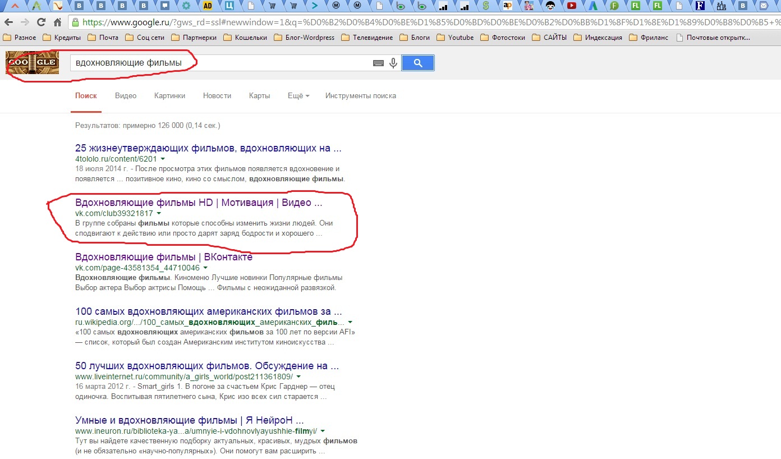Open the САЙТЫ bookmarks folder

[x=550, y=38]
